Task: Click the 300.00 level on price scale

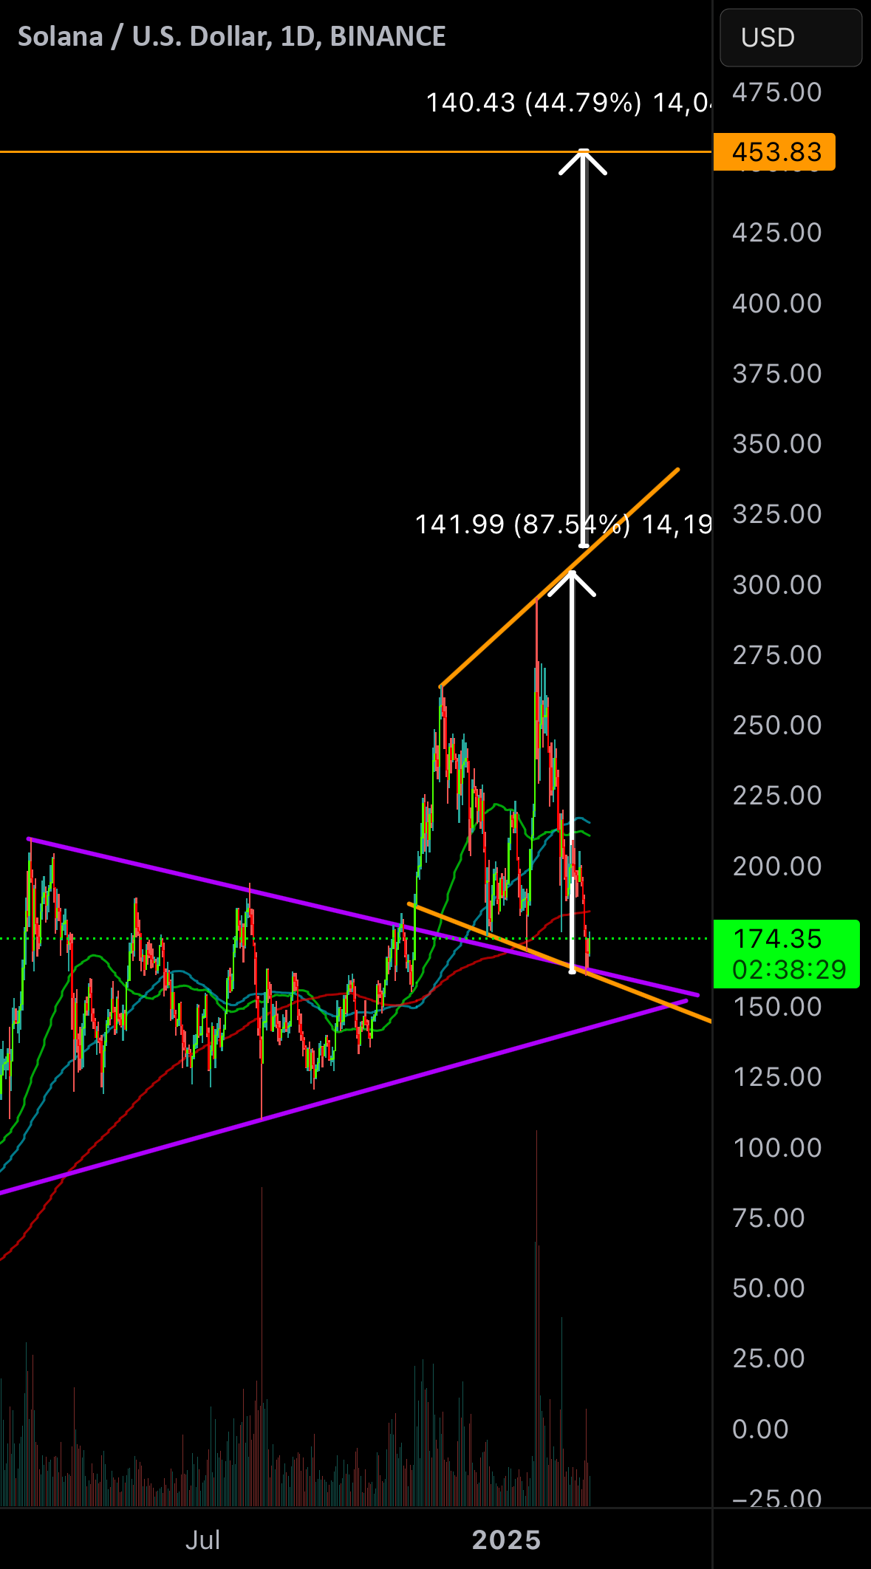Action: click(x=777, y=585)
